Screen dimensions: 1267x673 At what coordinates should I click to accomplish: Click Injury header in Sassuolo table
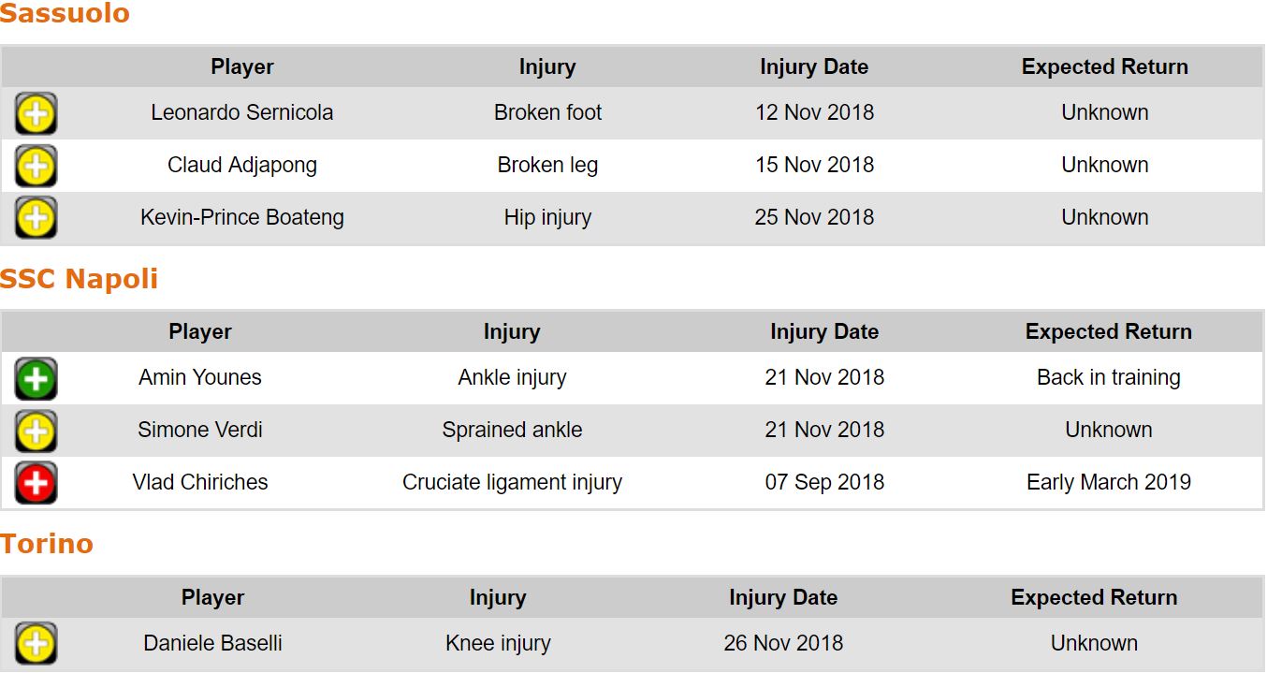point(547,67)
